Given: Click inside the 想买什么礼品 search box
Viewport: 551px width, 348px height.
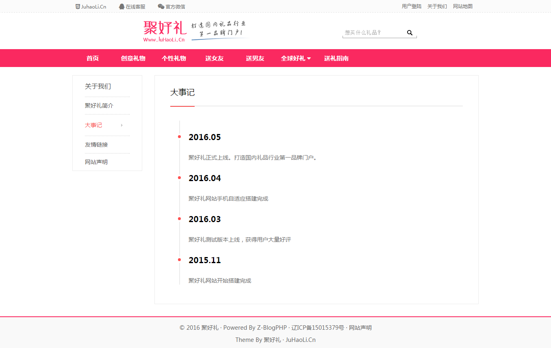Looking at the screenshot, I should click(x=370, y=32).
